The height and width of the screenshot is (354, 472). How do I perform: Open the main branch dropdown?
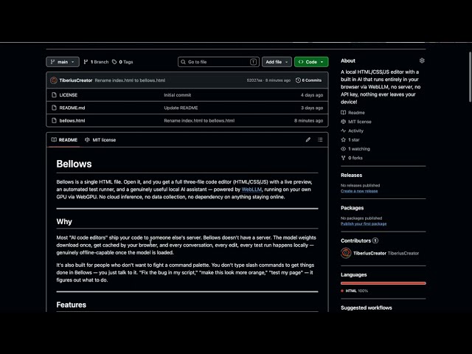63,62
